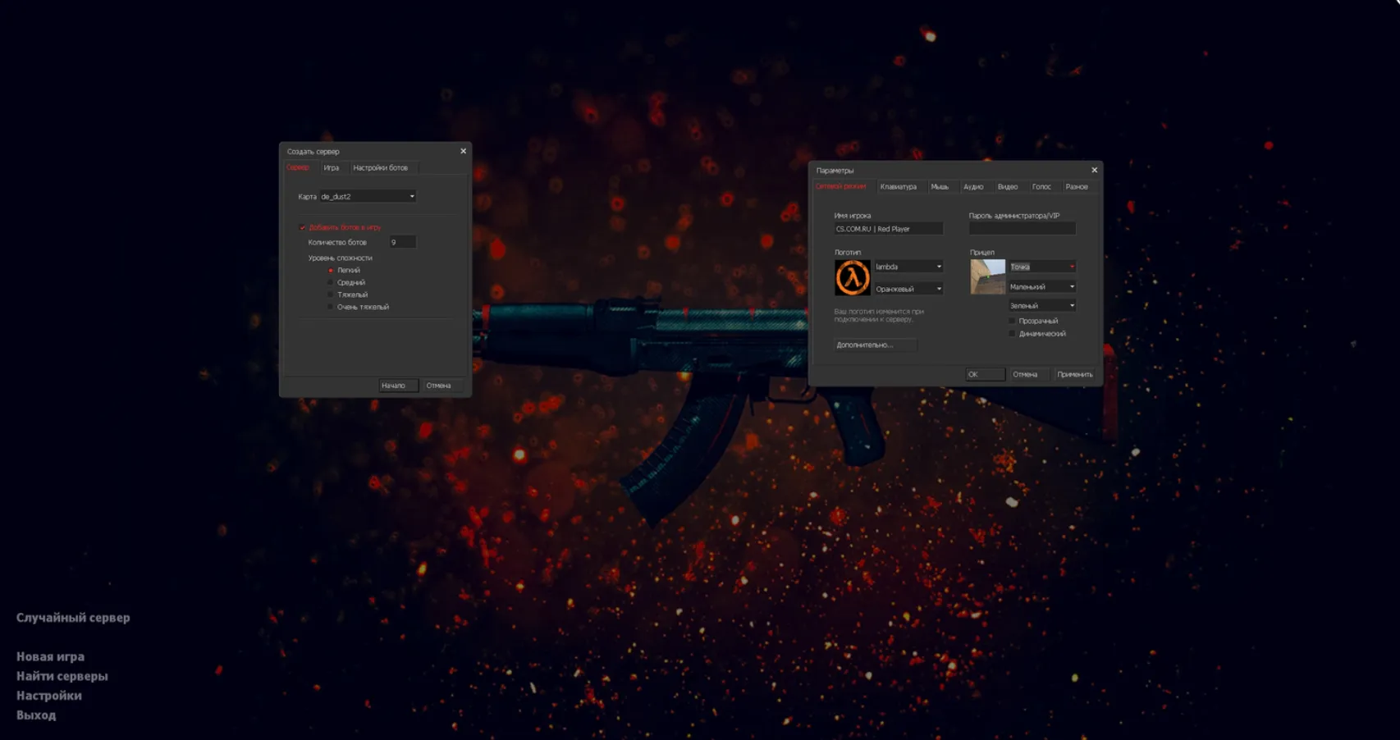Image resolution: width=1400 pixels, height=740 pixels.
Task: Enable the Прозрачный crosshair checkbox
Action: 1012,321
